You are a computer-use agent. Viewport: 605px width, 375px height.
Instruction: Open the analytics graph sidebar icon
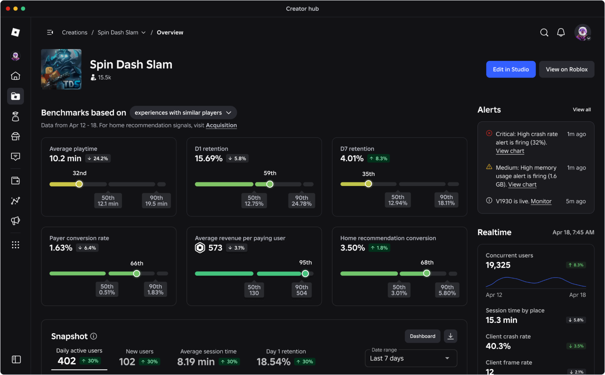pos(15,201)
